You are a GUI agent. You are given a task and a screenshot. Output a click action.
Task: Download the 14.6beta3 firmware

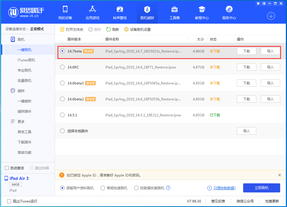(246, 83)
